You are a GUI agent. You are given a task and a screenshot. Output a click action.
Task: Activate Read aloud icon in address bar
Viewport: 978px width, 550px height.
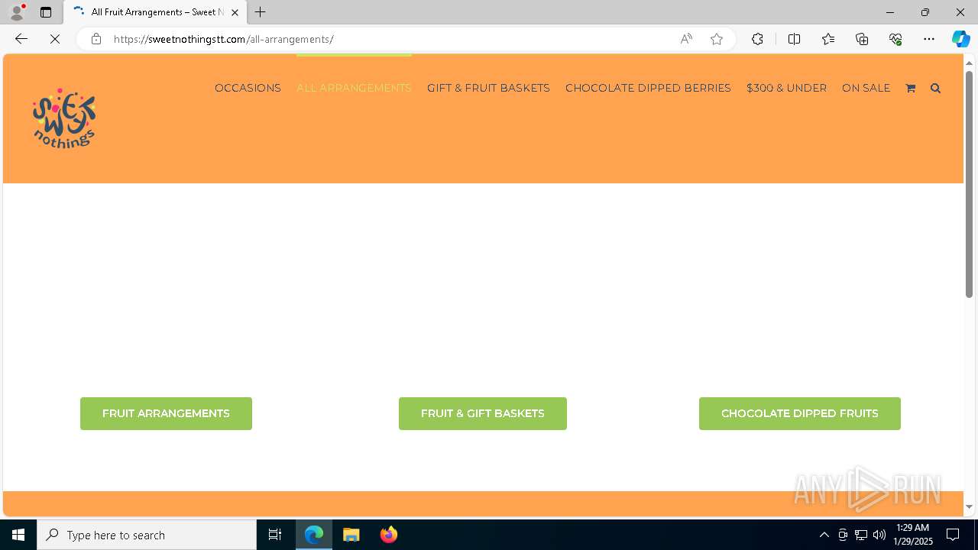click(686, 39)
